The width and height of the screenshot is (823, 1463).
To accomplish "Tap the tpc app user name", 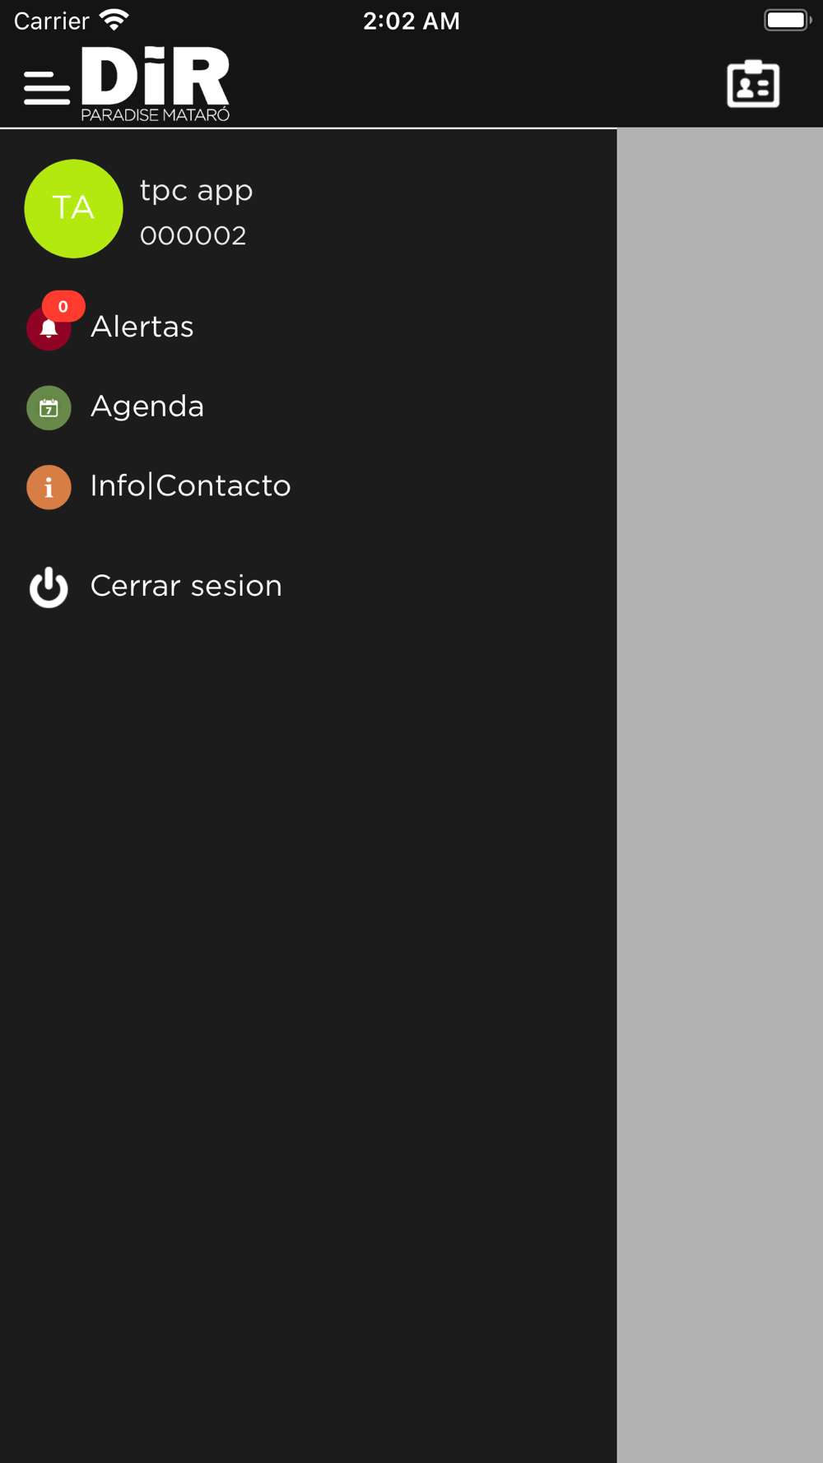I will pos(196,191).
